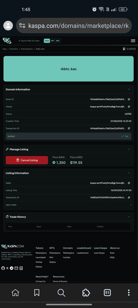The height and width of the screenshot is (308, 138).
Task: Collapse the Trade History section
Action: [x=129, y=217]
